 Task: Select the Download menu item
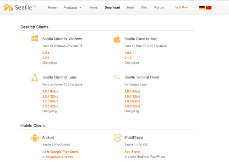click(112, 7)
